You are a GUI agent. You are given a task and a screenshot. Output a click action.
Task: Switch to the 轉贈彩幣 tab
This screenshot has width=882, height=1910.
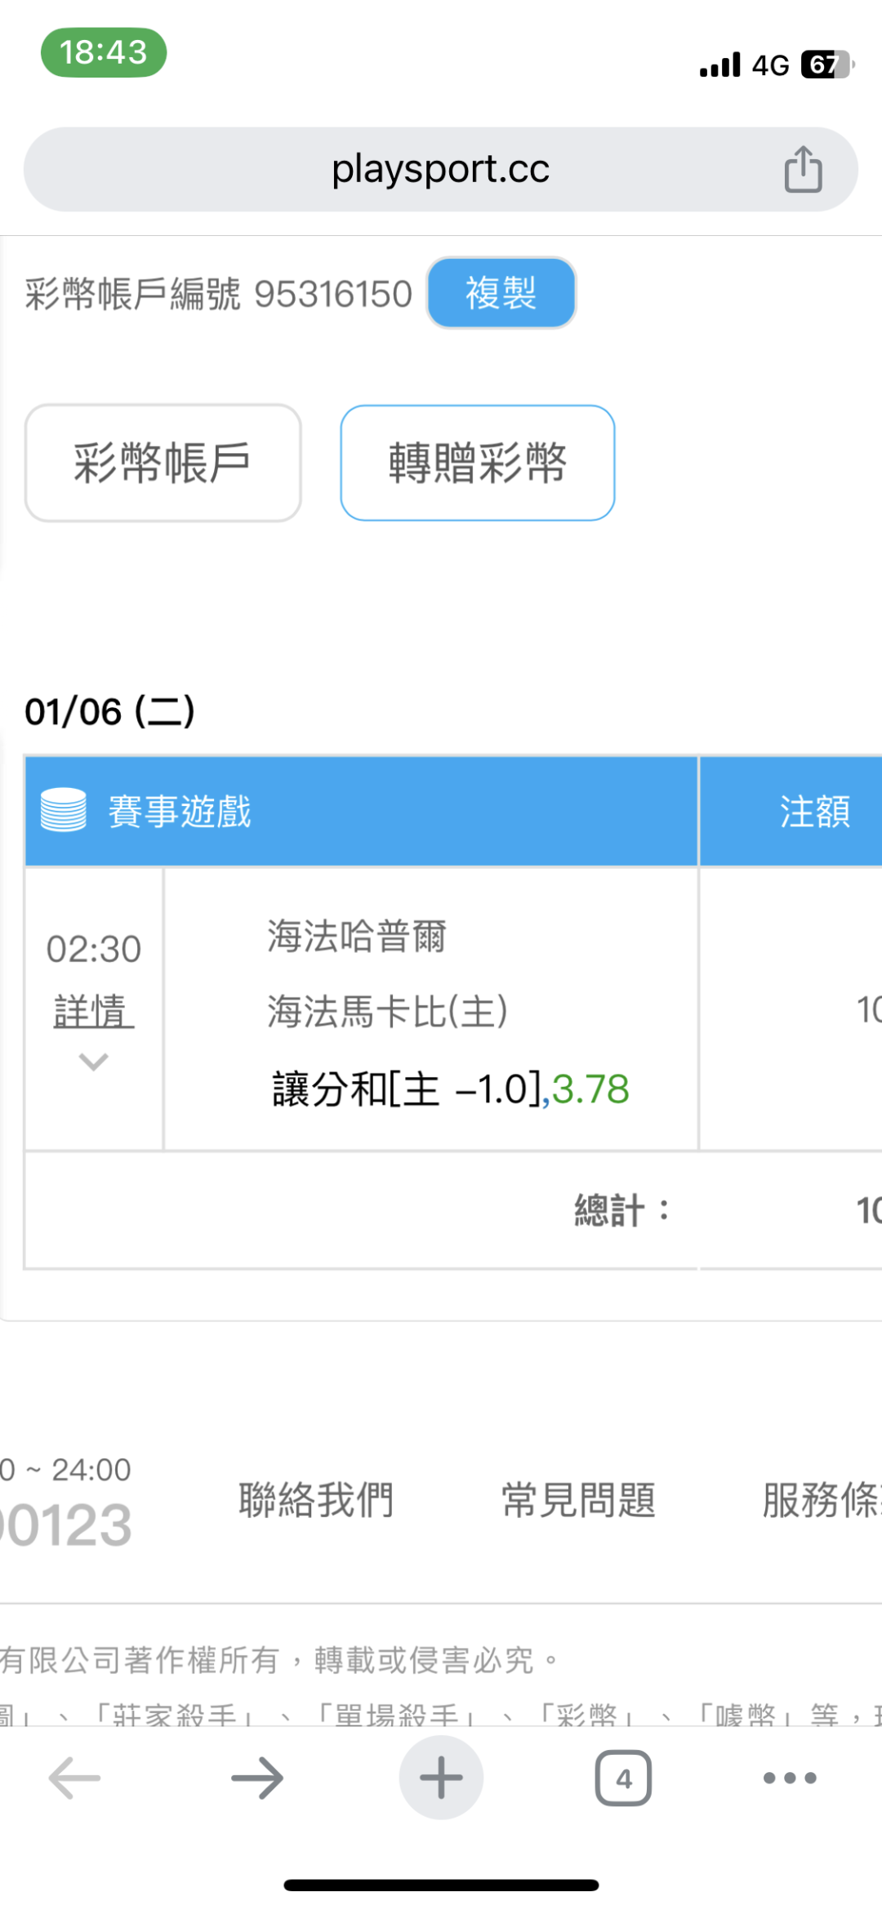477,463
